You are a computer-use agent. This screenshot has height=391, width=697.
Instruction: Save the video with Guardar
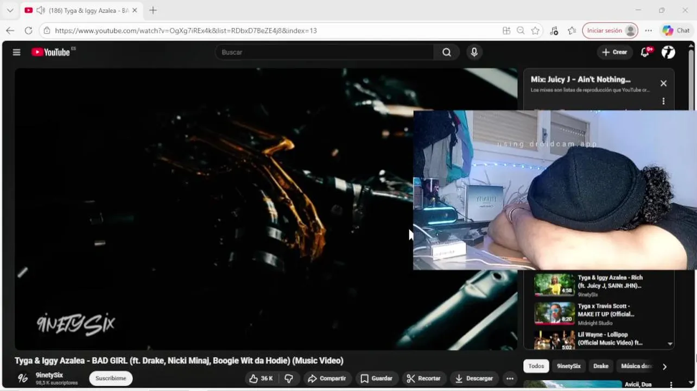(377, 379)
